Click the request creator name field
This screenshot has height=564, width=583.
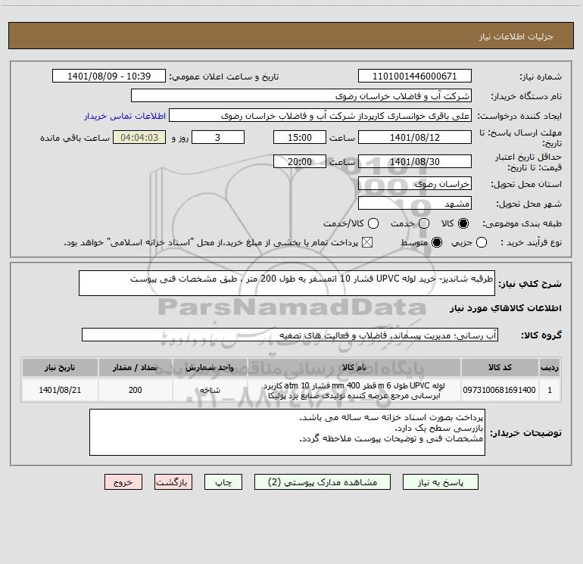point(320,116)
